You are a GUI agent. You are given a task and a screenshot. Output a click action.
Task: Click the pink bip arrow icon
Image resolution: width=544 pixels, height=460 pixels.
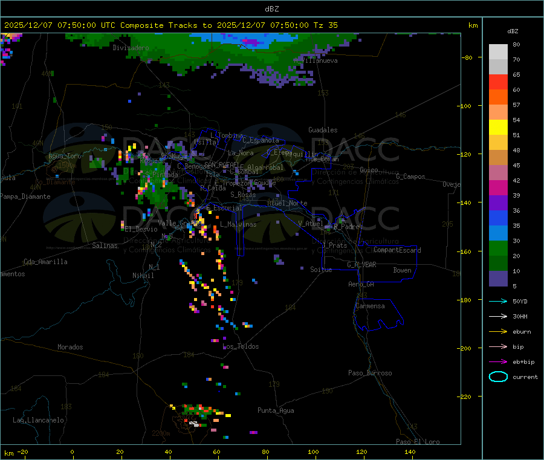point(498,346)
